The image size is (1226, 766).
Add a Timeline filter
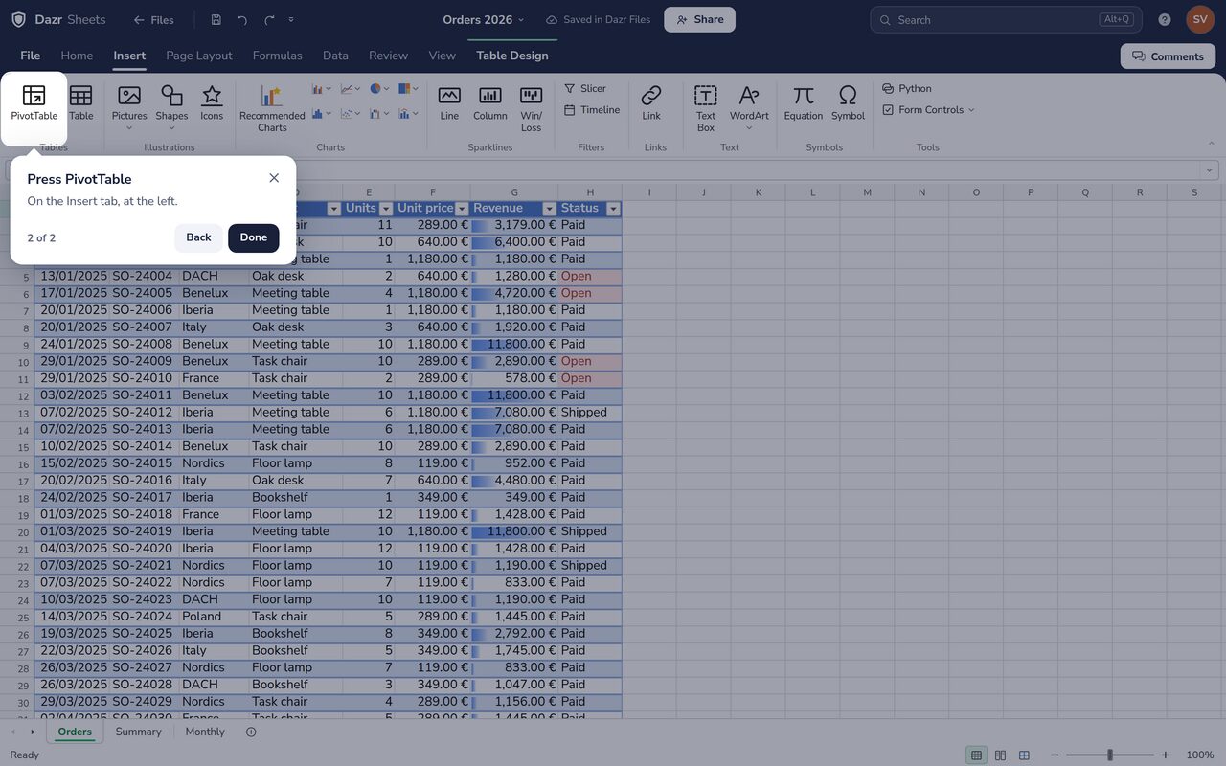(592, 110)
